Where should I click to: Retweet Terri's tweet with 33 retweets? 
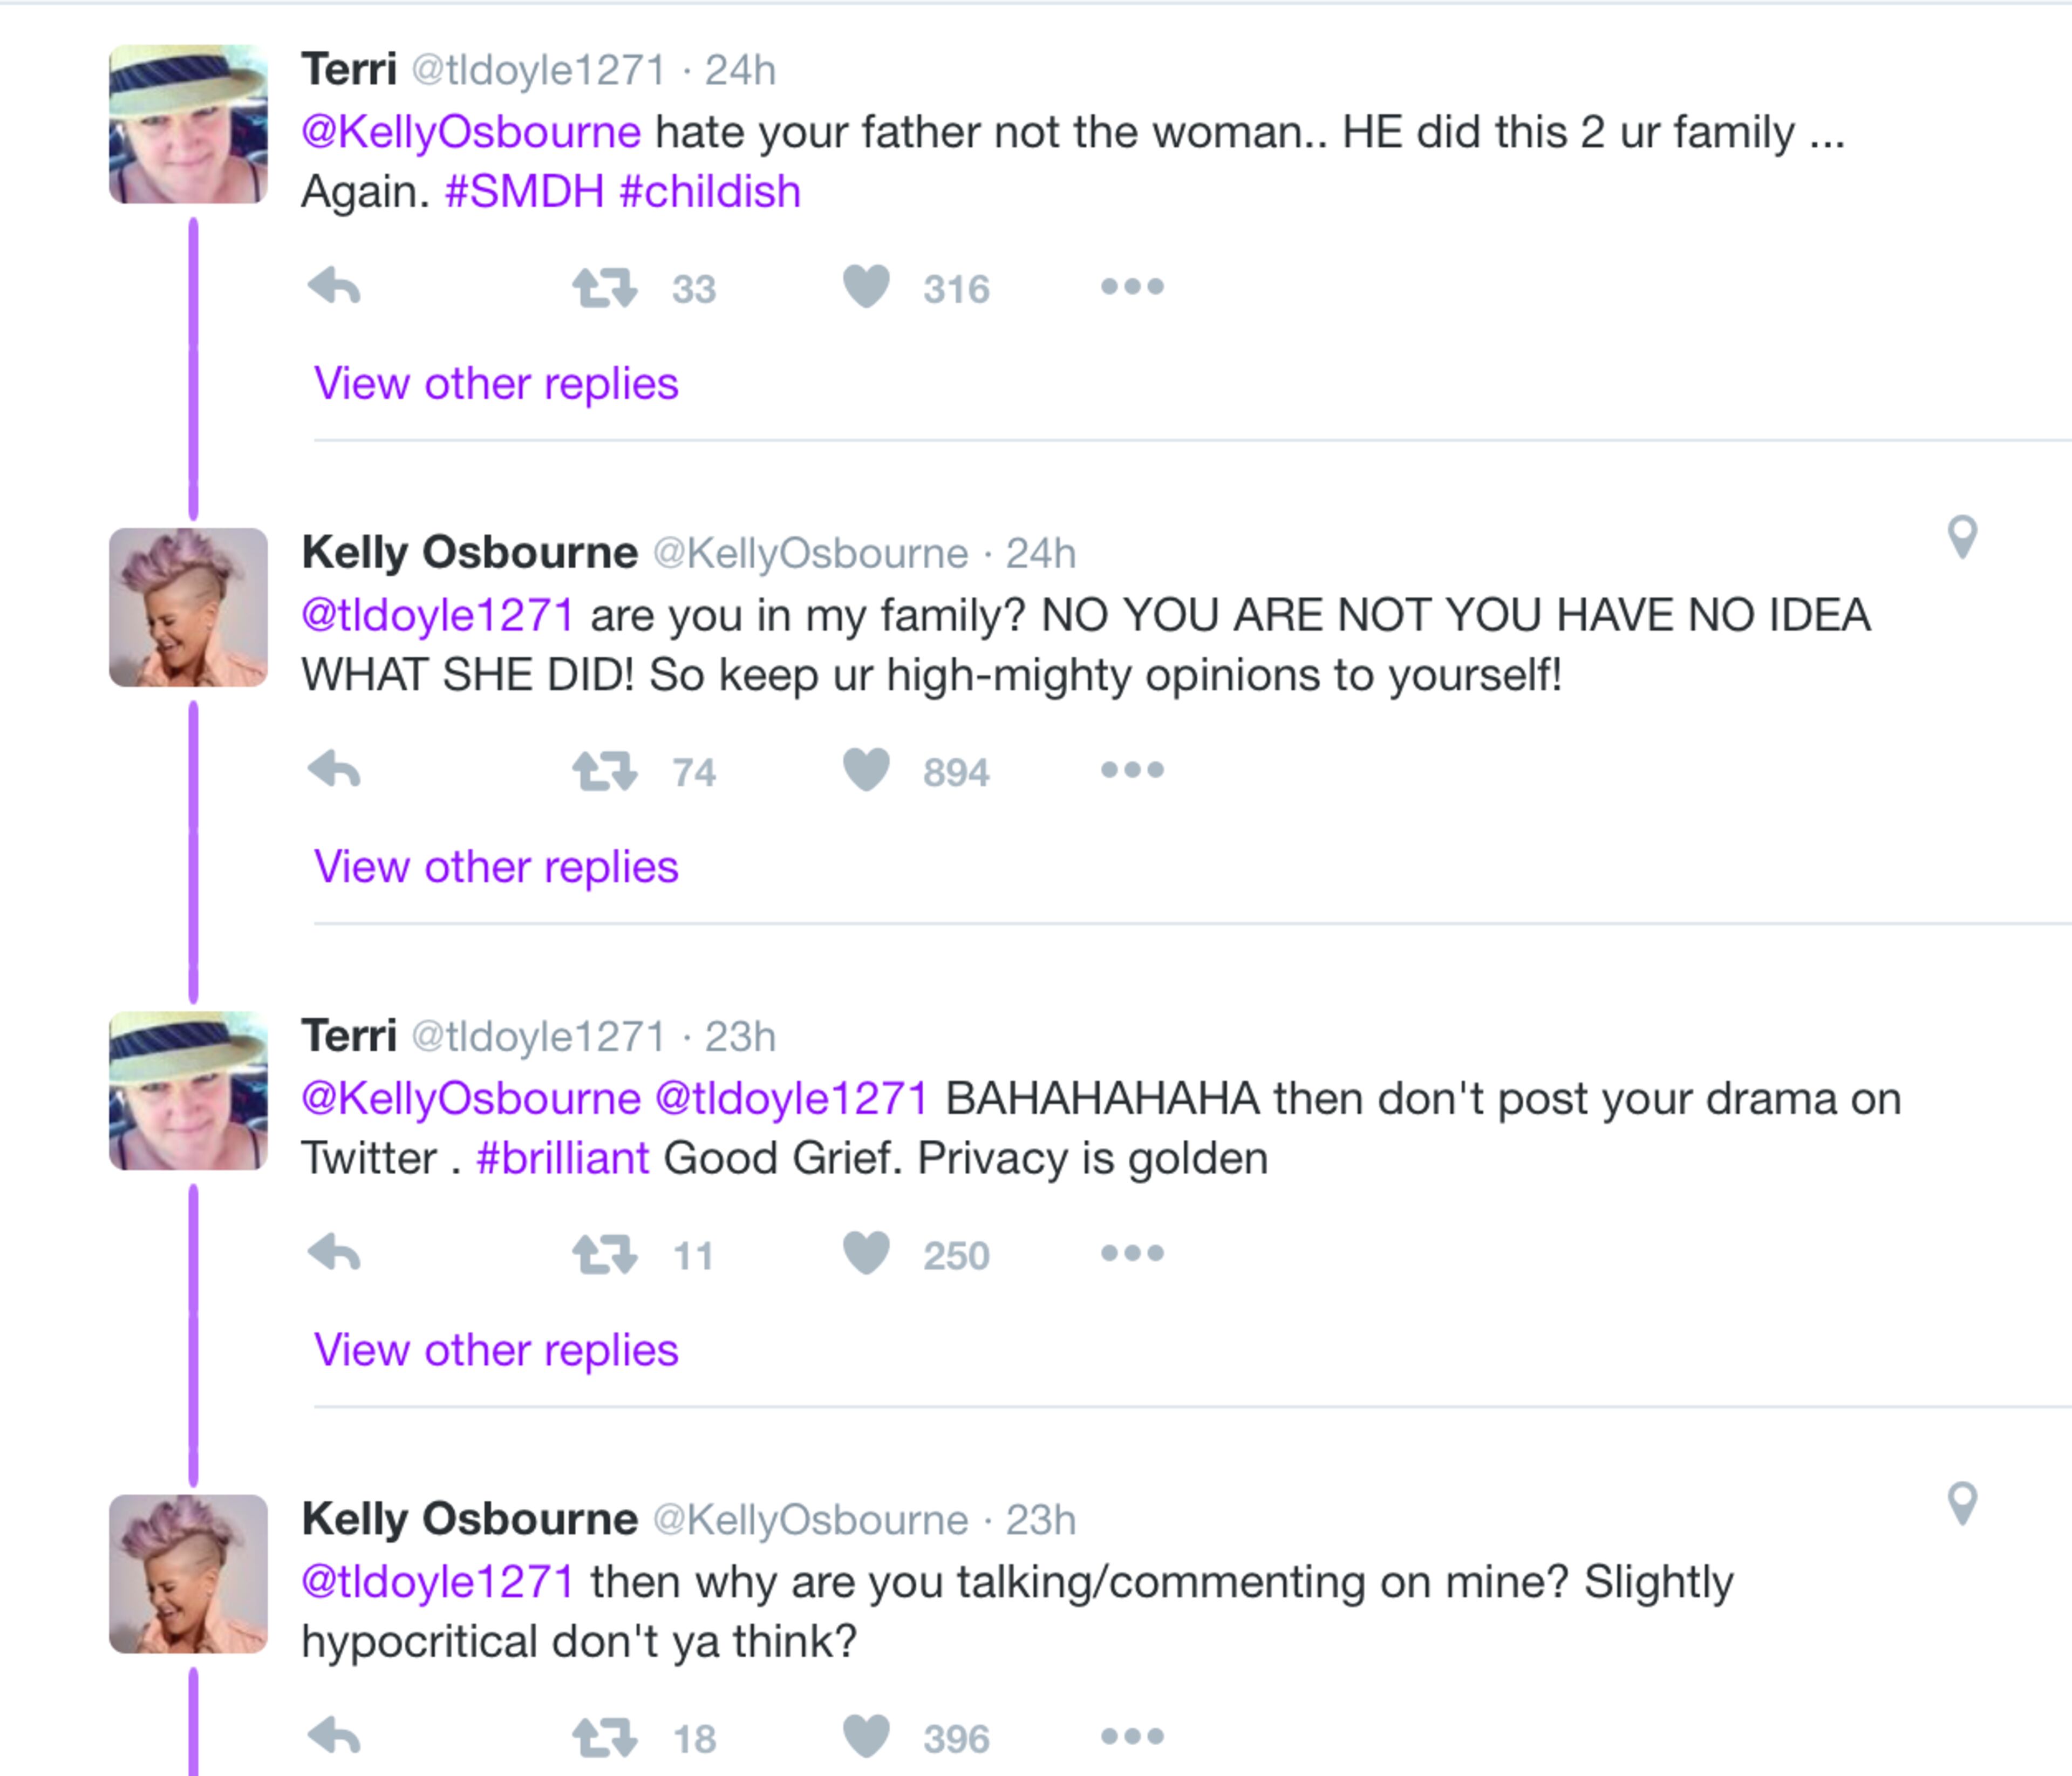pyautogui.click(x=604, y=288)
